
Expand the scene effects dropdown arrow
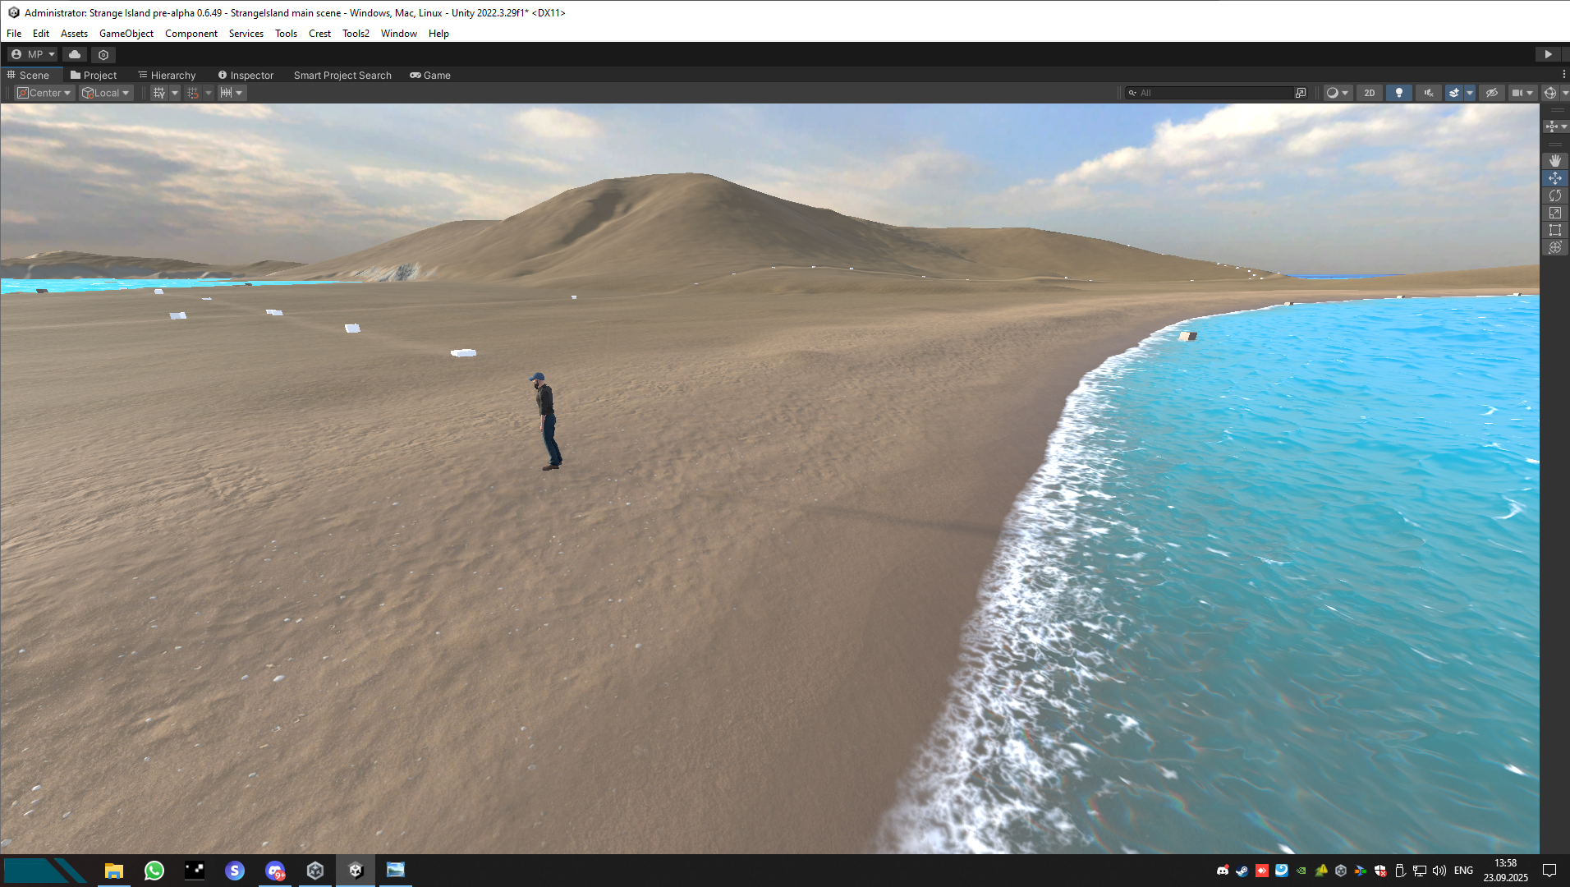(x=1470, y=93)
